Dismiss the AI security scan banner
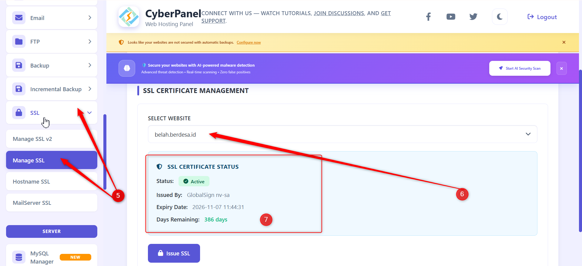The height and width of the screenshot is (266, 582). coord(561,68)
